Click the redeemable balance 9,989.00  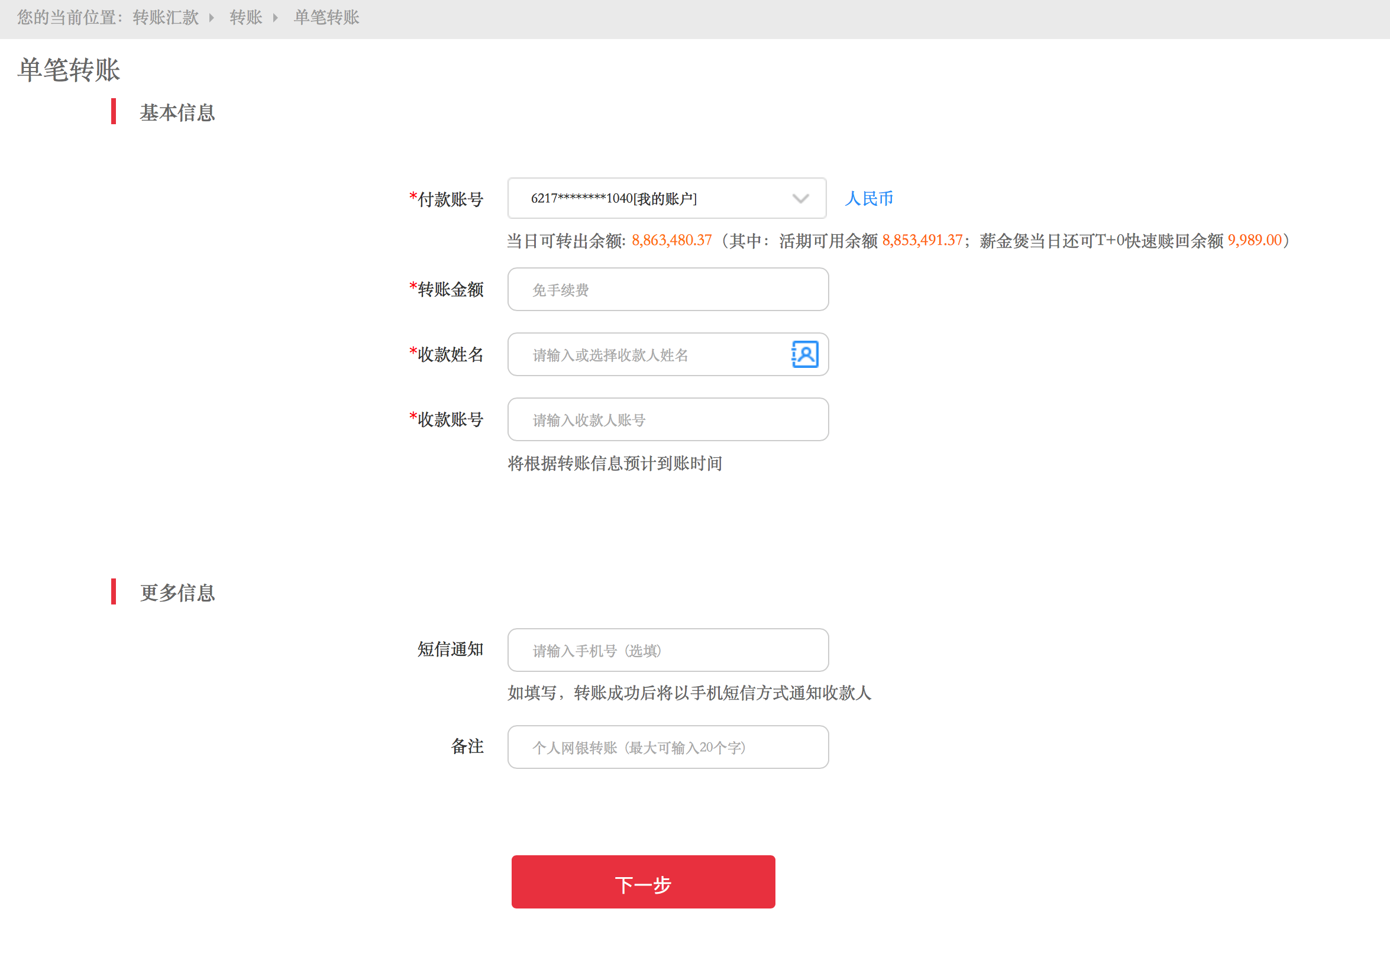pos(1255,240)
